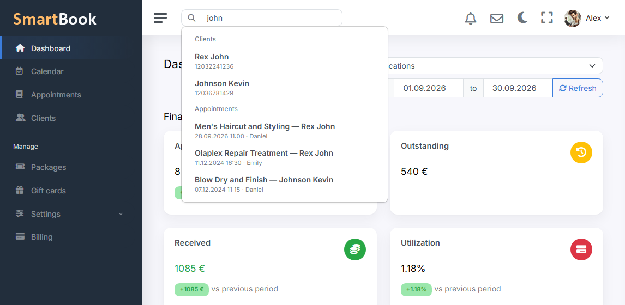Click the Appointments book icon
Image resolution: width=625 pixels, height=305 pixels.
click(x=19, y=95)
